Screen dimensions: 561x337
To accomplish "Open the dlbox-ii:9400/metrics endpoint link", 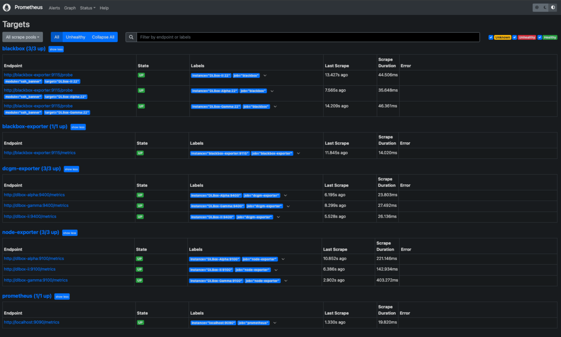I will 30,217.
